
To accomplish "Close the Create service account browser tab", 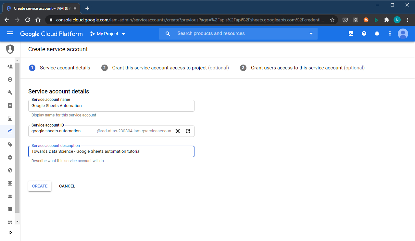I will pyautogui.click(x=74, y=8).
